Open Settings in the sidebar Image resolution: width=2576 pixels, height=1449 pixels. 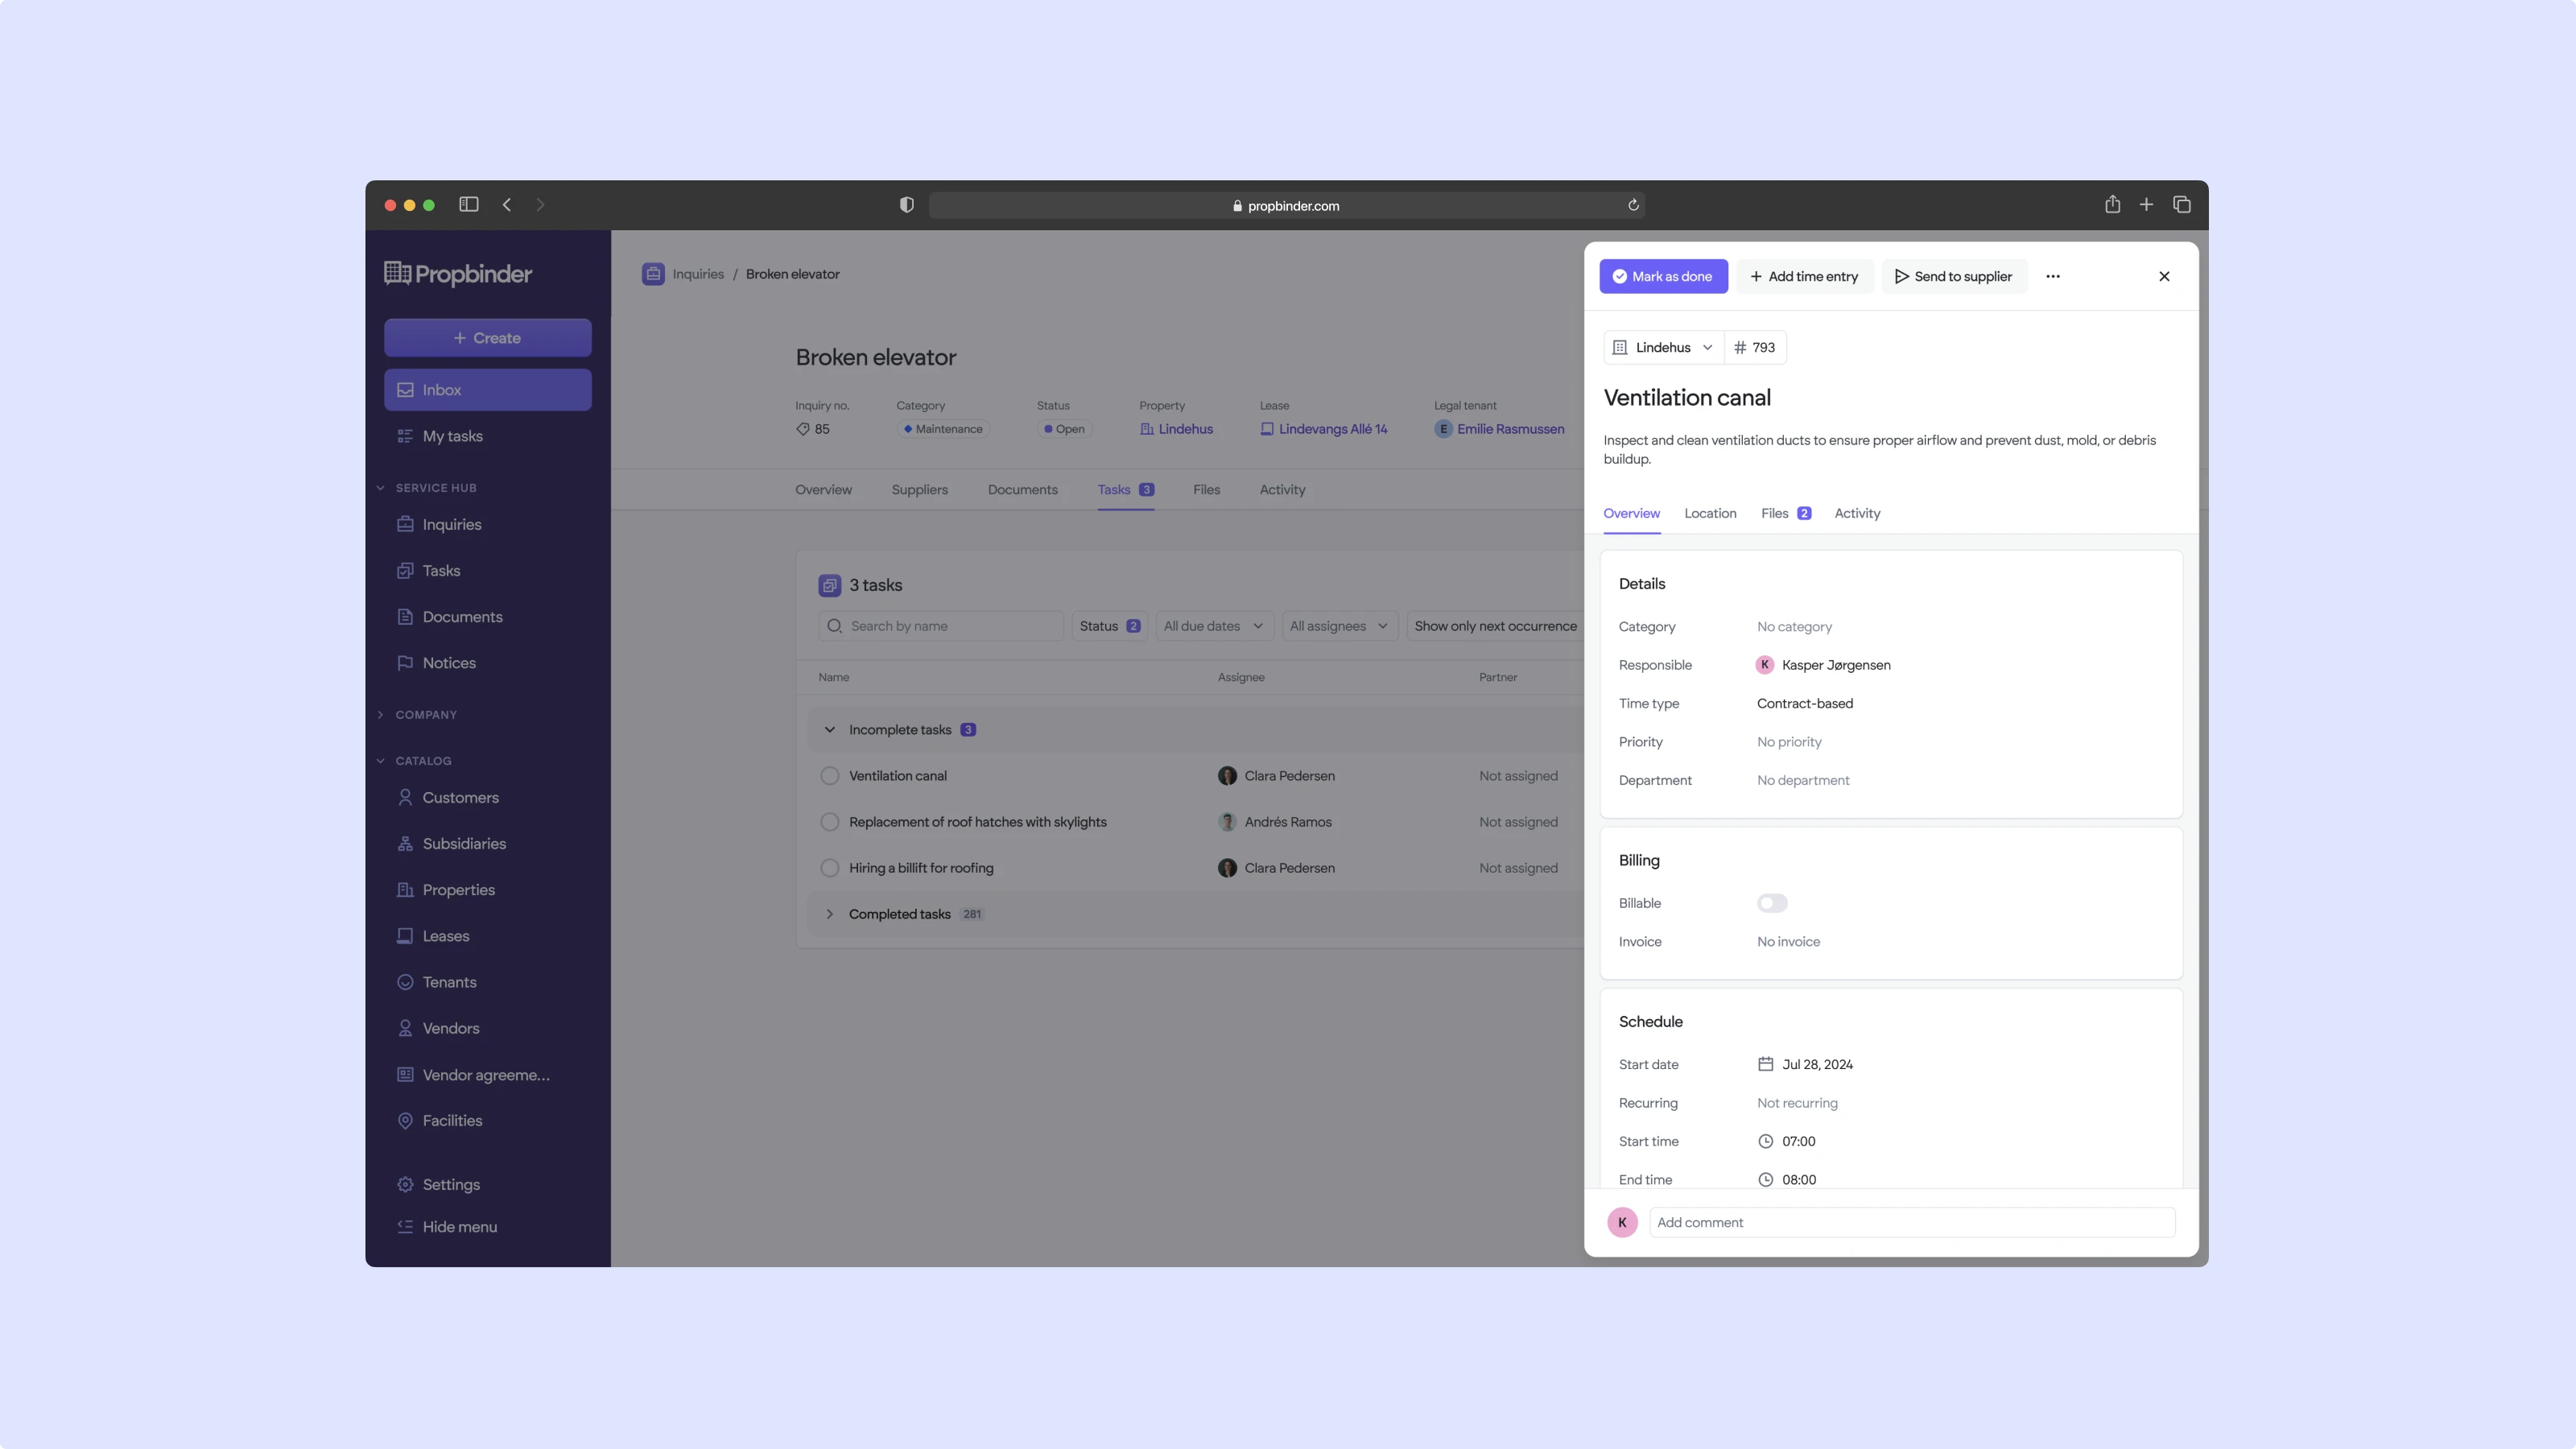click(451, 1184)
